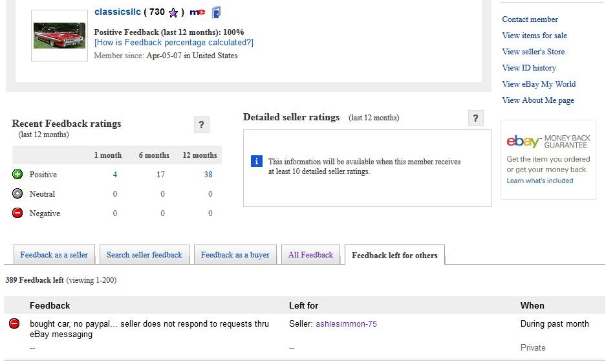This screenshot has height=361, width=615.
Task: Click the gray Neutral feedback icon
Action: click(x=17, y=193)
